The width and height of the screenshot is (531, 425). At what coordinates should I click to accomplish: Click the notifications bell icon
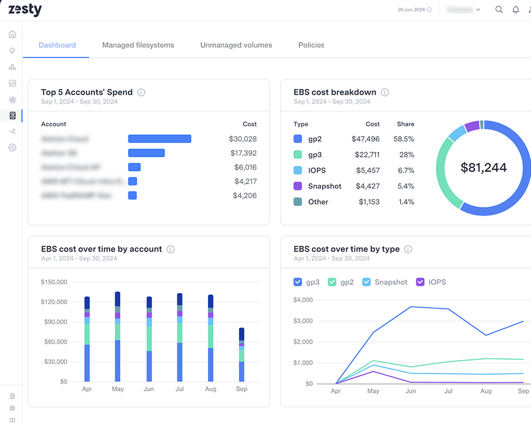pos(515,9)
